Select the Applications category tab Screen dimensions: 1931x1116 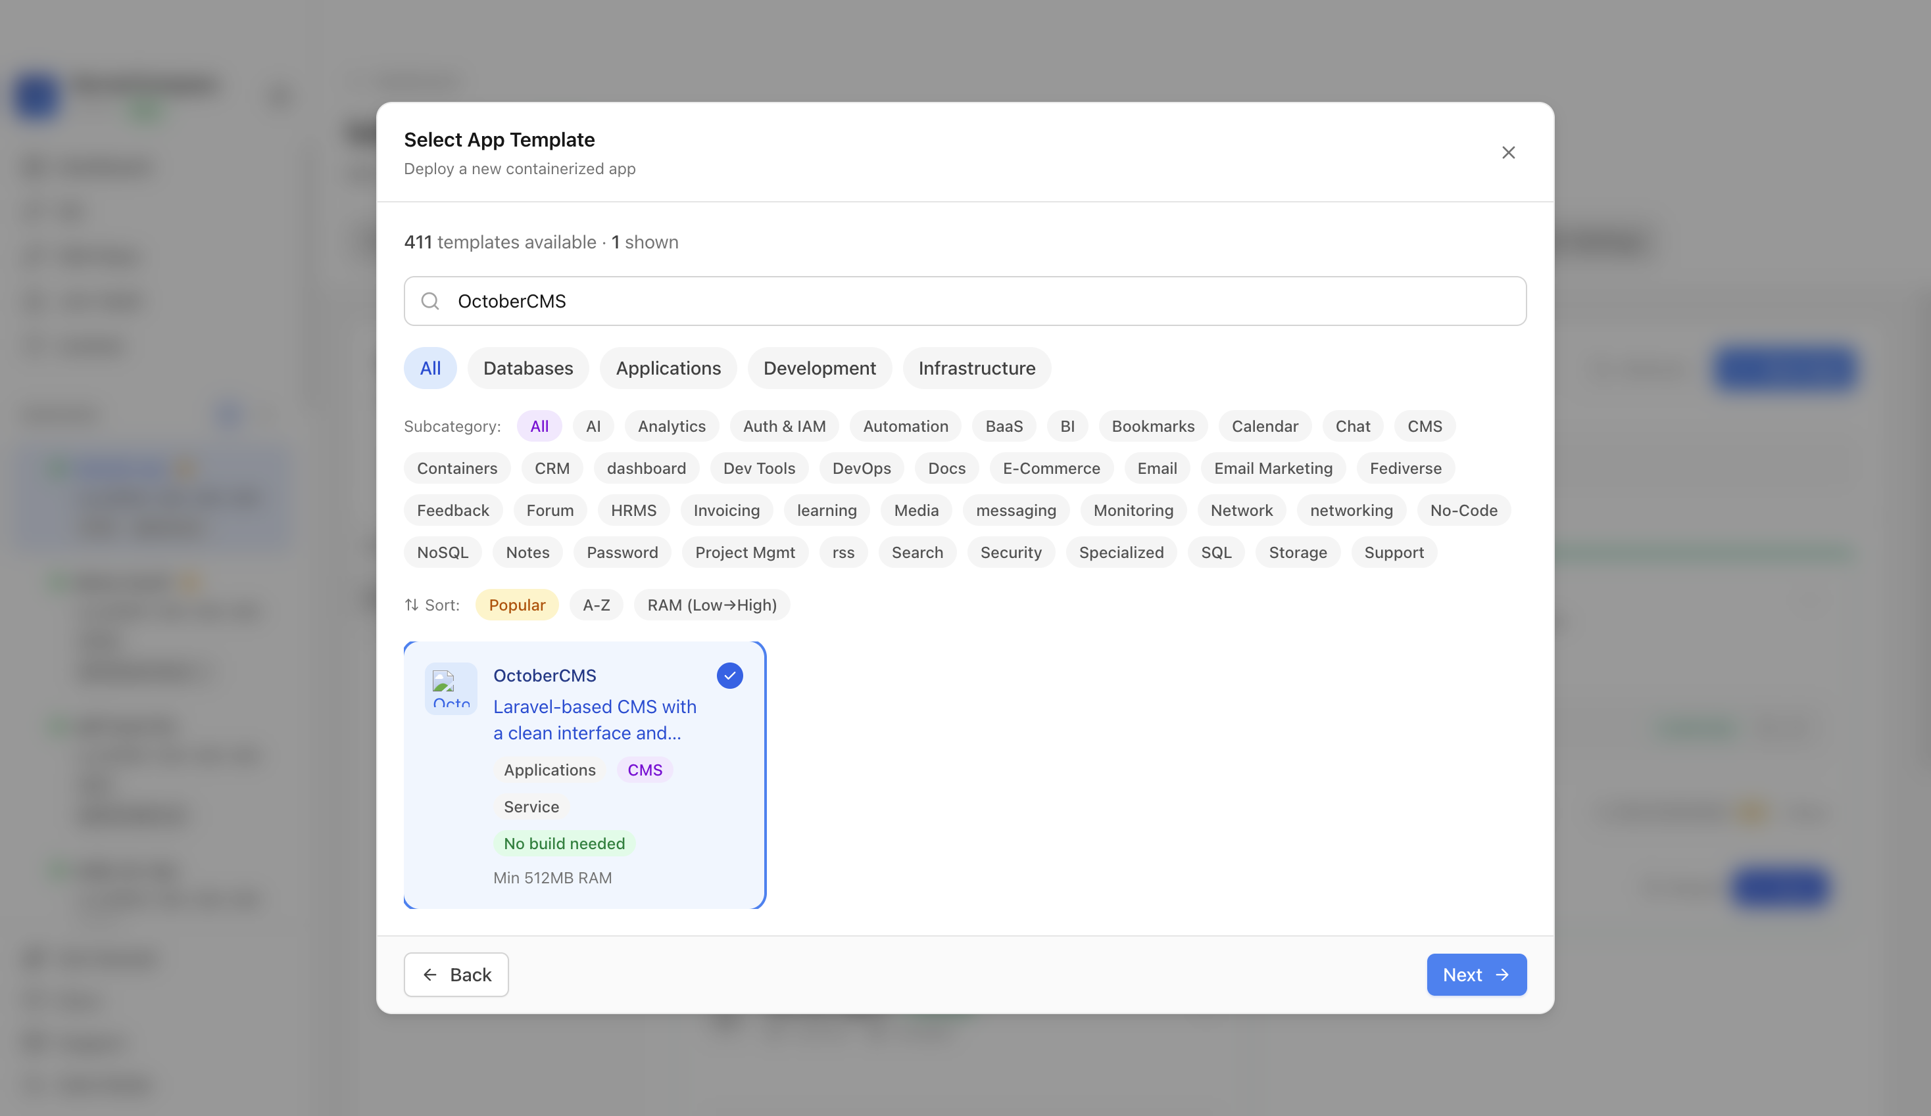(x=668, y=369)
